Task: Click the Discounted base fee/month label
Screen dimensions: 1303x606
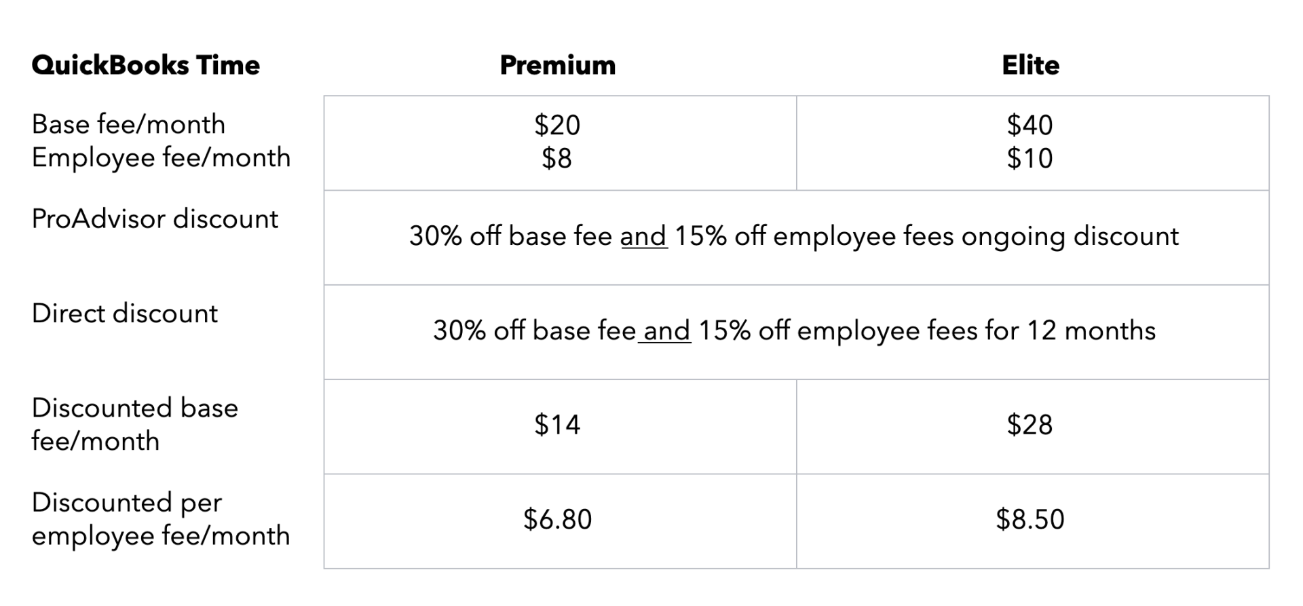Action: (x=135, y=424)
